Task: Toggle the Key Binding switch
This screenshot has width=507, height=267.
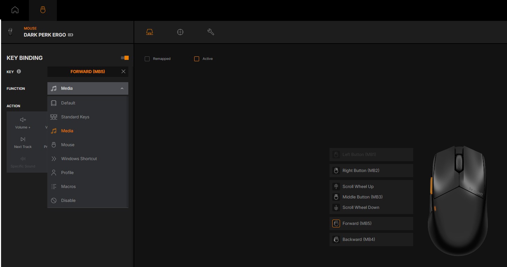Action: coord(125,58)
